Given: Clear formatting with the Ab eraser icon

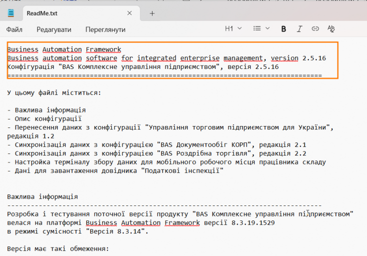Looking at the screenshot, I should (331, 29).
